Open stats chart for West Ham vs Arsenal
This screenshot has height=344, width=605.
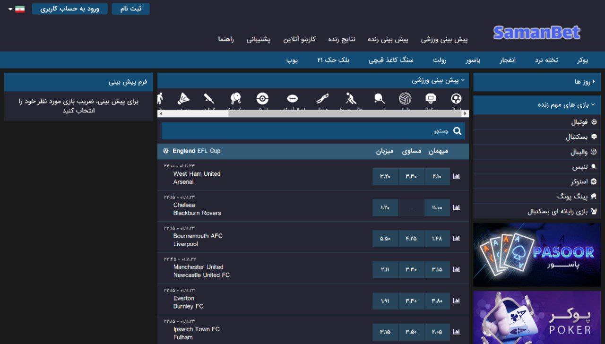click(456, 176)
